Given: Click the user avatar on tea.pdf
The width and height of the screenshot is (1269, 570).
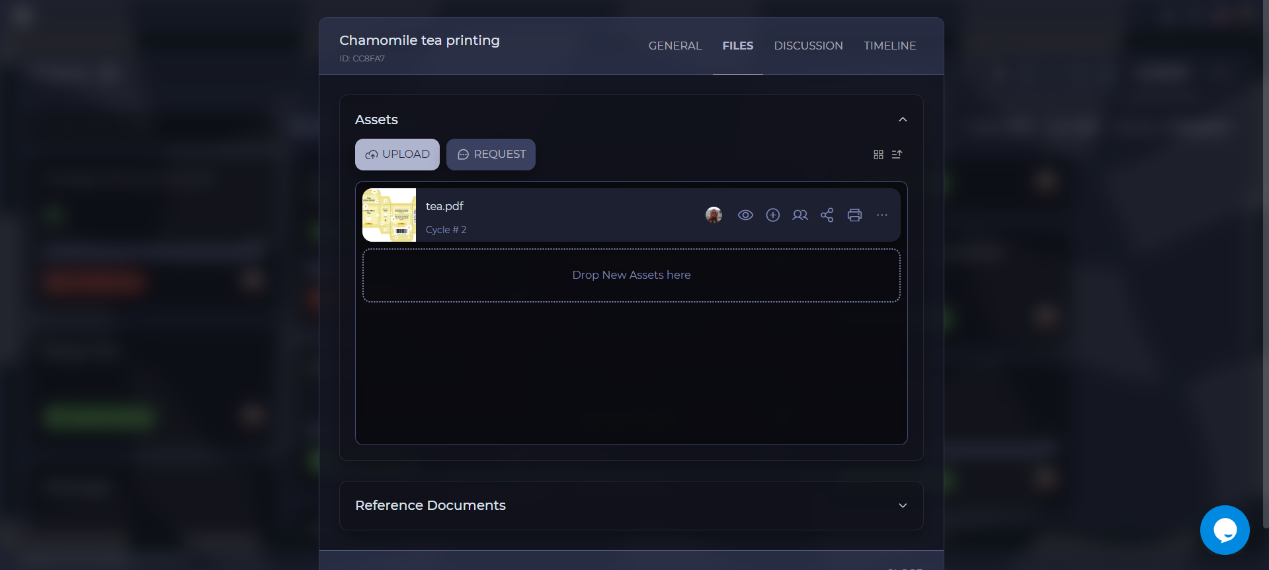Looking at the screenshot, I should click(714, 215).
